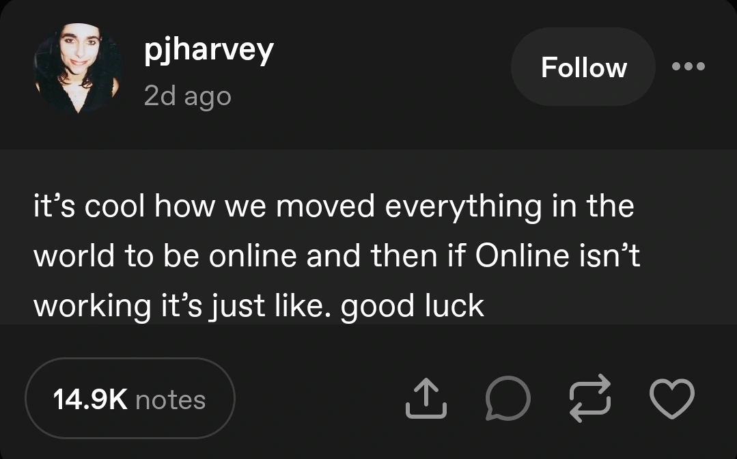Expand post options with the ellipsis
The width and height of the screenshot is (737, 459).
pyautogui.click(x=688, y=67)
